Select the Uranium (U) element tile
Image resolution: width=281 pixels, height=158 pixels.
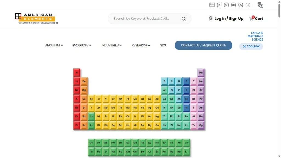[106, 151]
